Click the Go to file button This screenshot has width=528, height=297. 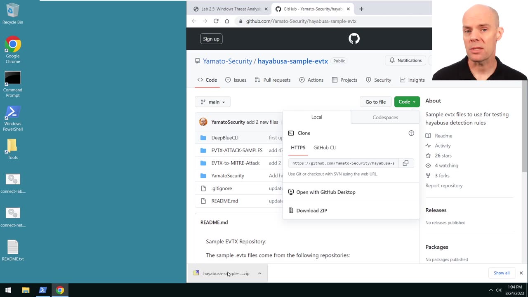click(375, 102)
